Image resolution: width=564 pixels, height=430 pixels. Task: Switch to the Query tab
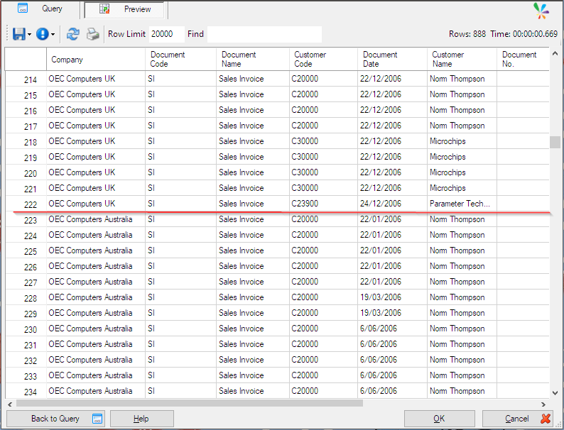point(40,9)
